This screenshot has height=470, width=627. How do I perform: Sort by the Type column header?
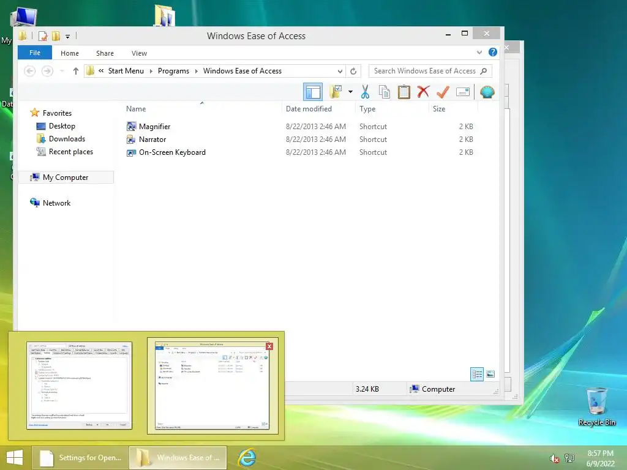367,109
